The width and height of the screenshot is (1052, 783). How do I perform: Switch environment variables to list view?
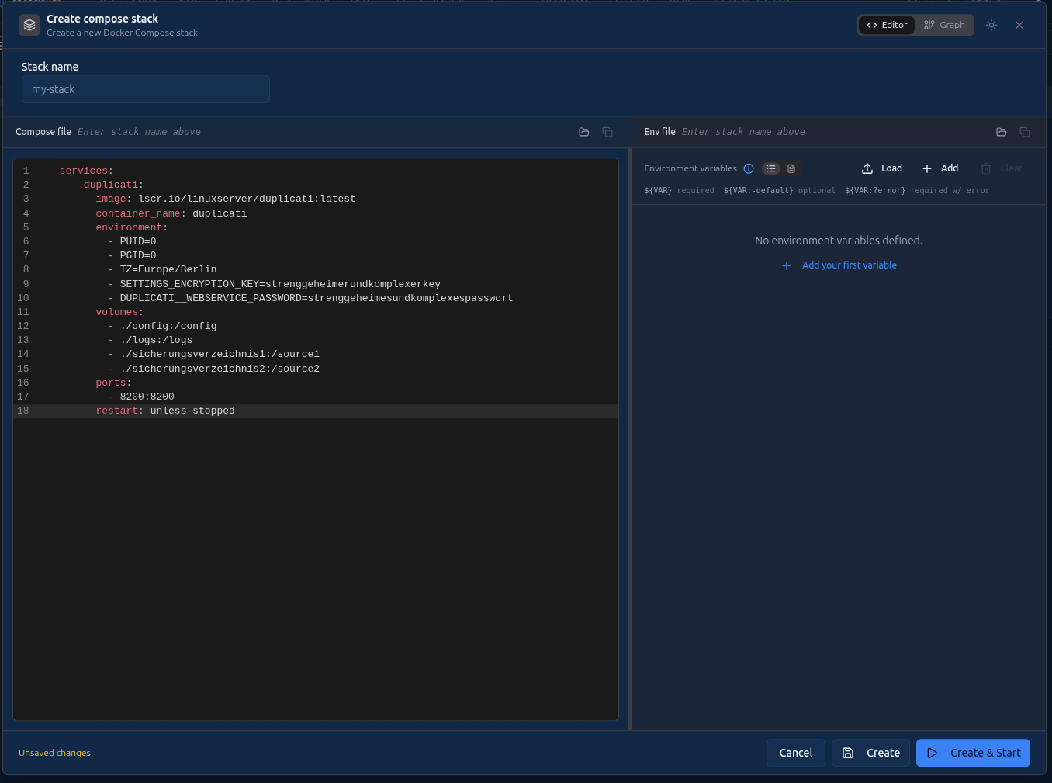click(770, 168)
